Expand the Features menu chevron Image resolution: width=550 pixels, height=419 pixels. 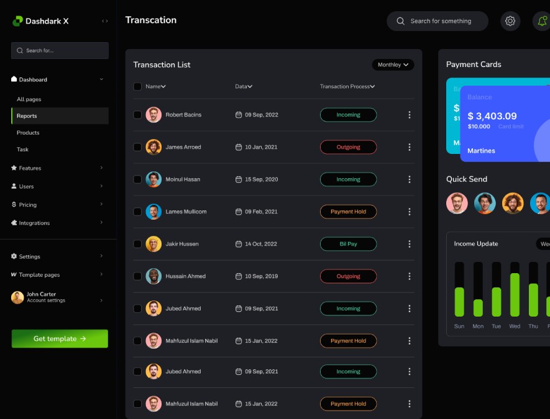tap(101, 168)
